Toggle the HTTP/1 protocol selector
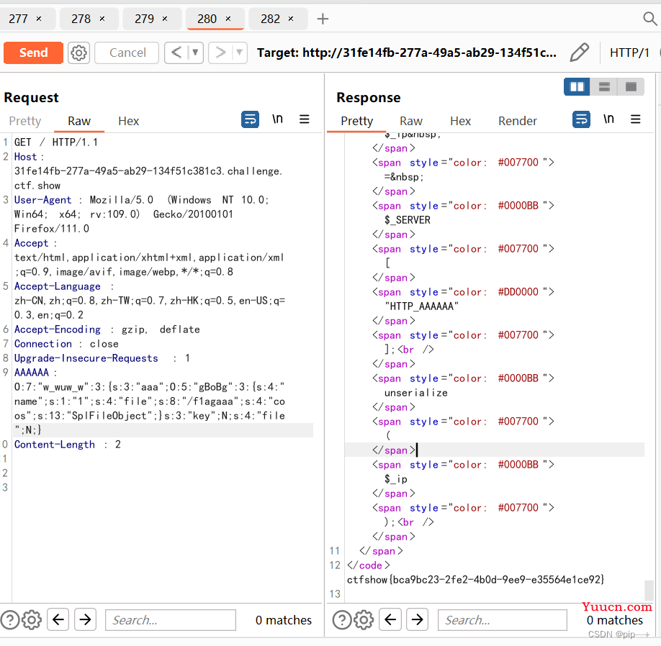Screen dimensions: 661x646 click(629, 53)
